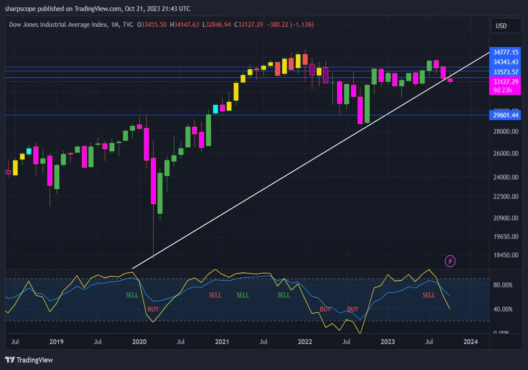
Task: Click the high value H34147.63
Action: click(185, 25)
